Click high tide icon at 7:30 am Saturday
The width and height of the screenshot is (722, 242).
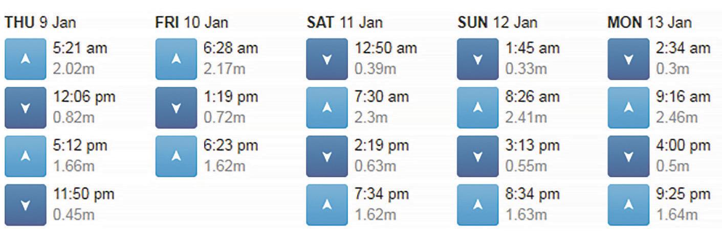tap(326, 108)
